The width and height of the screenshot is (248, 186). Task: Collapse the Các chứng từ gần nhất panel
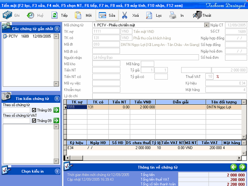[x=57, y=28]
